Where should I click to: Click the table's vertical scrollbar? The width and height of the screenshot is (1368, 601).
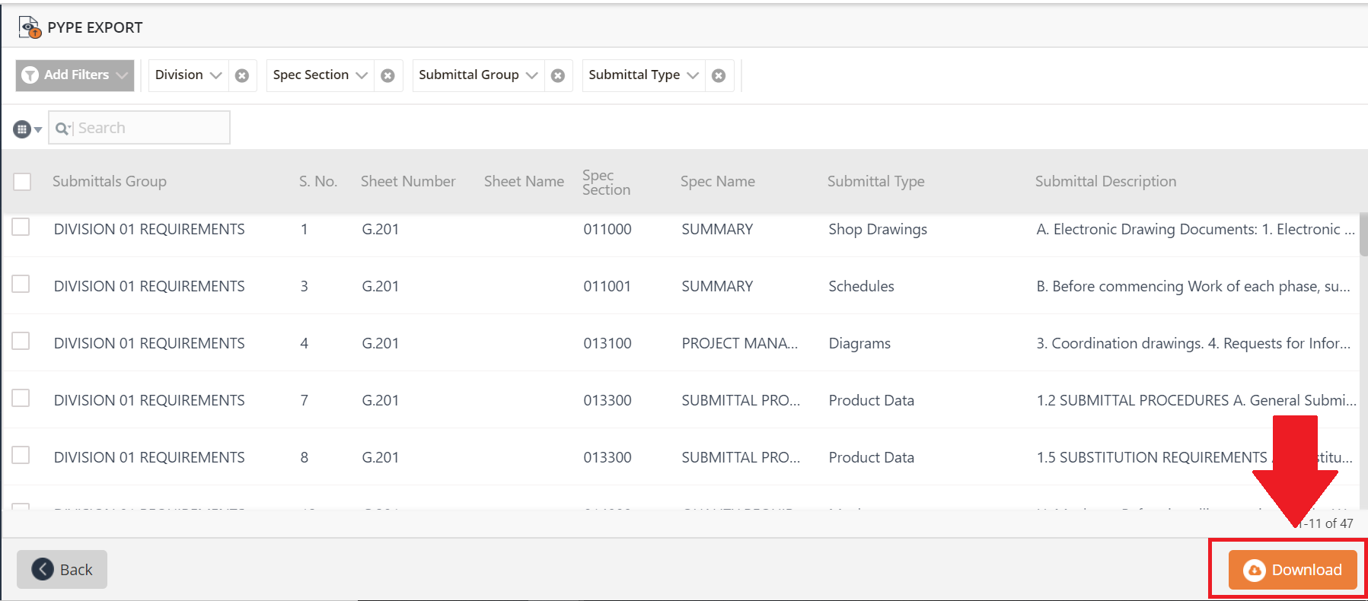(x=1363, y=236)
